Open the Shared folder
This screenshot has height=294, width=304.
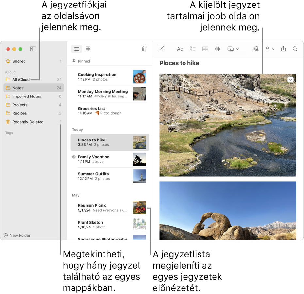[34, 61]
